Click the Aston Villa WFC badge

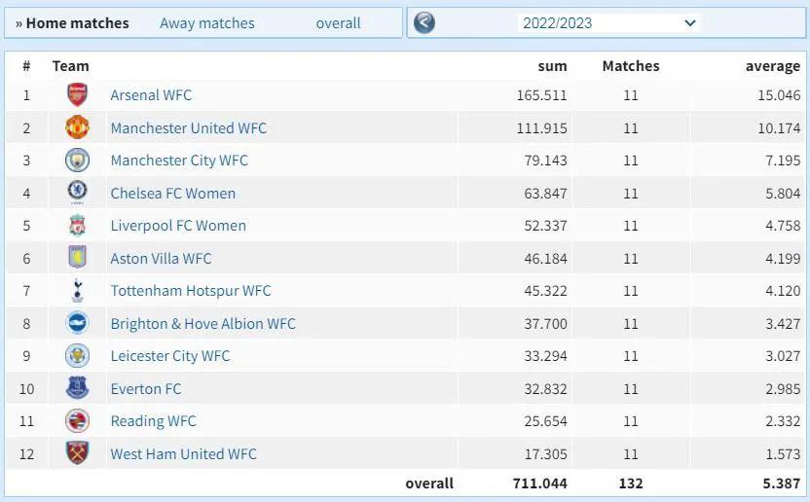tap(77, 258)
